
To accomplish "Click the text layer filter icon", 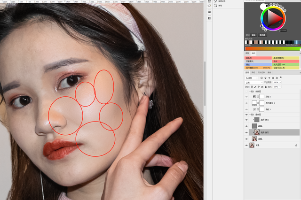I will point(268,77).
